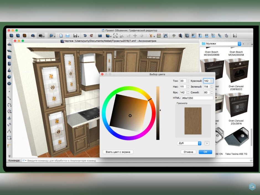Click the Взять цвет с экрана button
The width and height of the screenshot is (260, 195).
pyautogui.click(x=118, y=152)
